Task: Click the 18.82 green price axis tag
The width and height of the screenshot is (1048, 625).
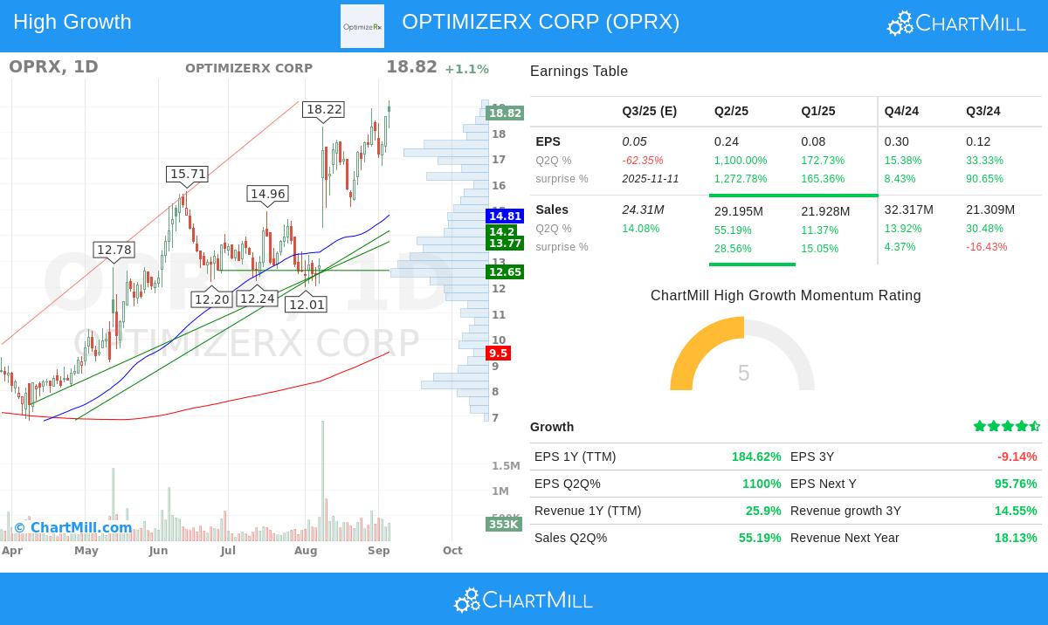Action: pos(505,113)
